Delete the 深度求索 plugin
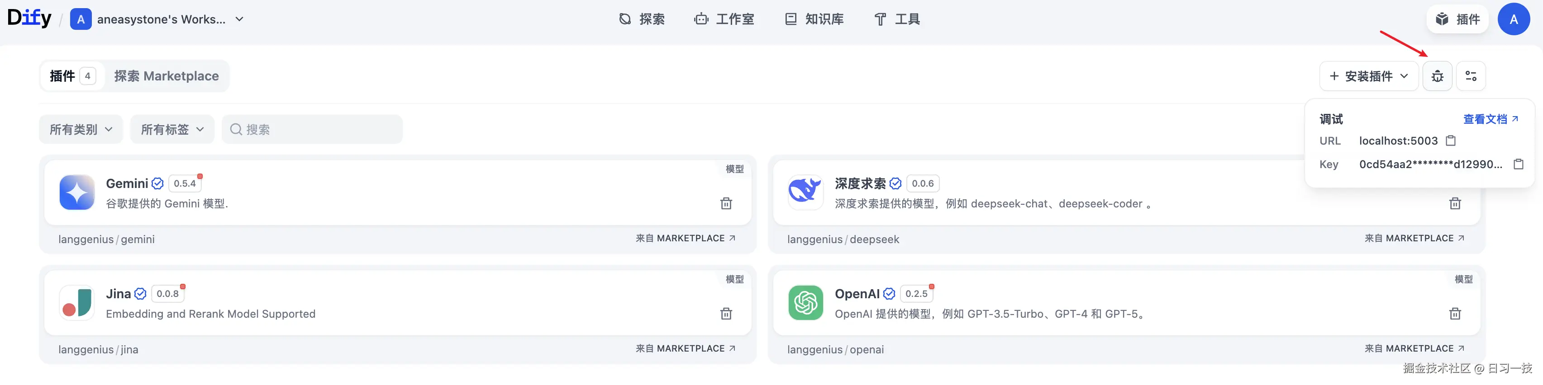Viewport: 1543px width, 385px height. [1455, 203]
